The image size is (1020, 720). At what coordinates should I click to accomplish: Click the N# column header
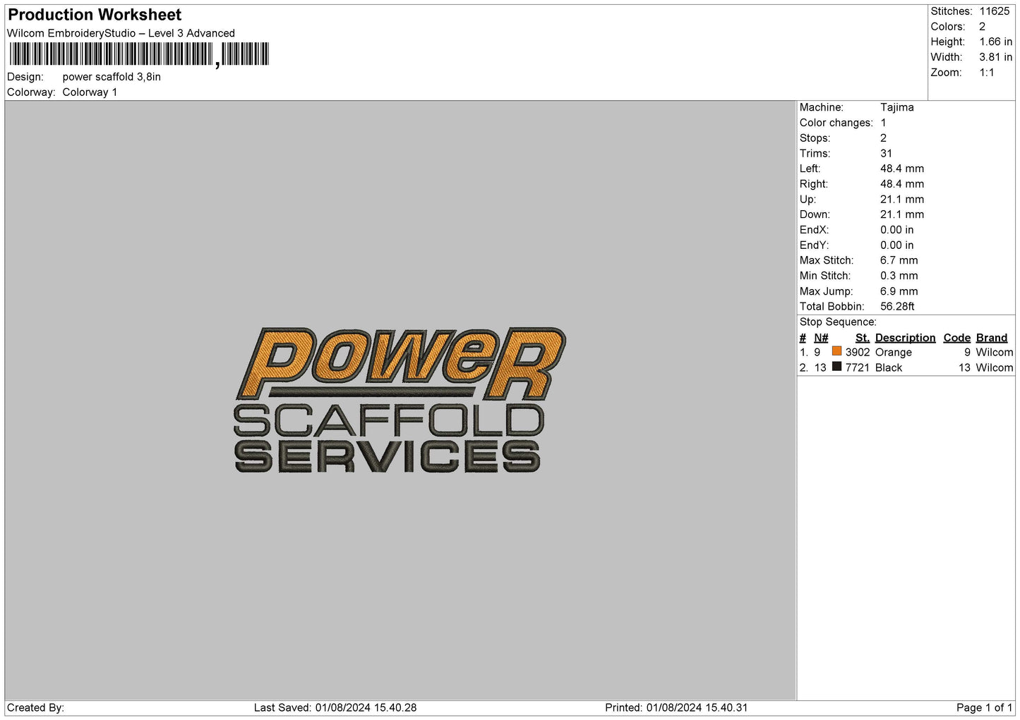point(821,338)
